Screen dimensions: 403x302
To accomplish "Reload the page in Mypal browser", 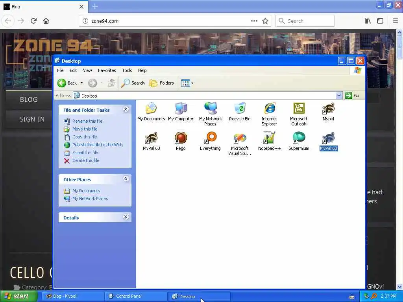I will [x=33, y=21].
